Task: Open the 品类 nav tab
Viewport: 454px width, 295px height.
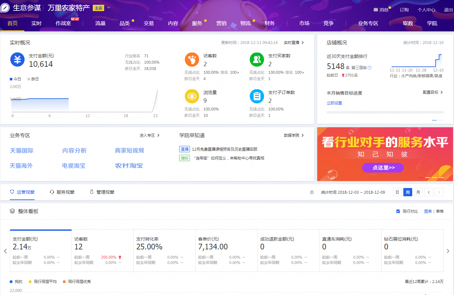Action: (125, 23)
